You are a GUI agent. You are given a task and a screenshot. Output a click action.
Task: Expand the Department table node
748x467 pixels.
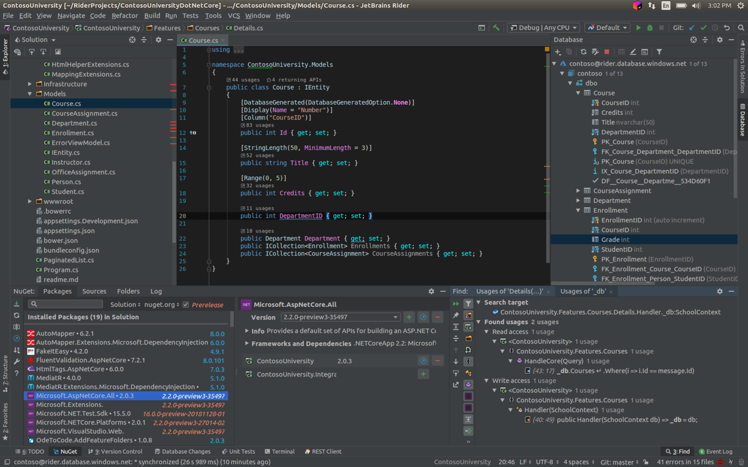(578, 200)
